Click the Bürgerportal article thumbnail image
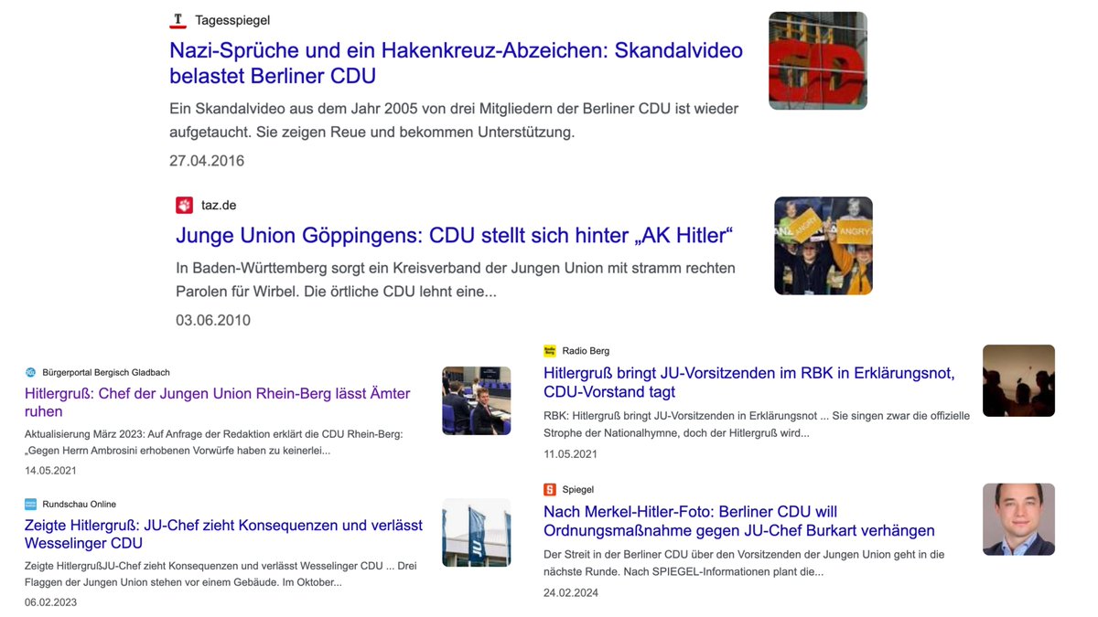This screenshot has width=1098, height=617. 477,400
